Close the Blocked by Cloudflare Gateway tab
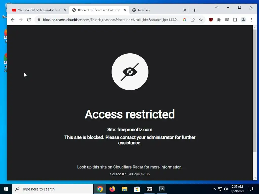 (125, 10)
